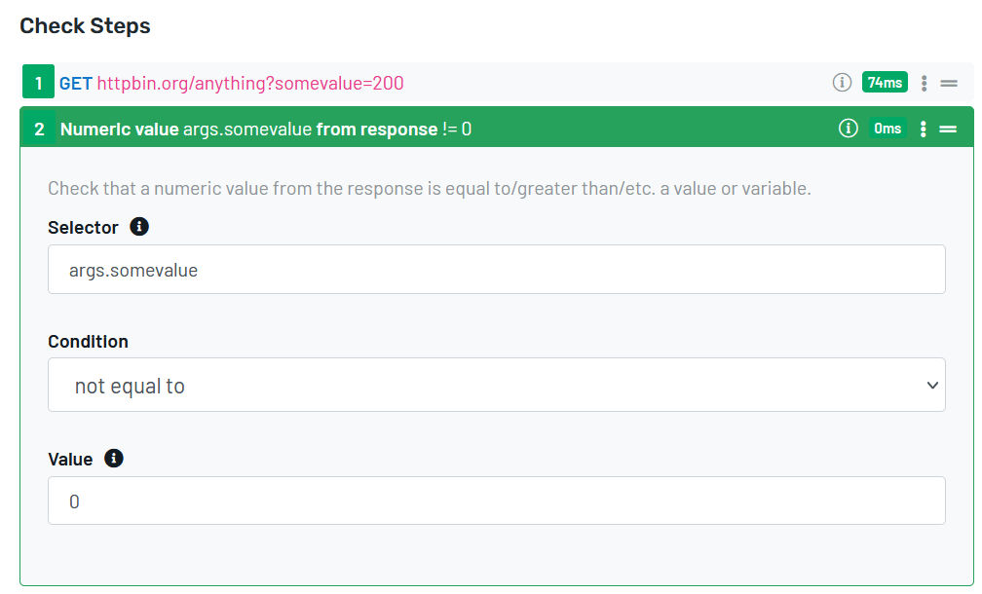Screen dimensions: 982x594
Task: Click the 0ms duration badge on step 2
Action: click(x=888, y=129)
